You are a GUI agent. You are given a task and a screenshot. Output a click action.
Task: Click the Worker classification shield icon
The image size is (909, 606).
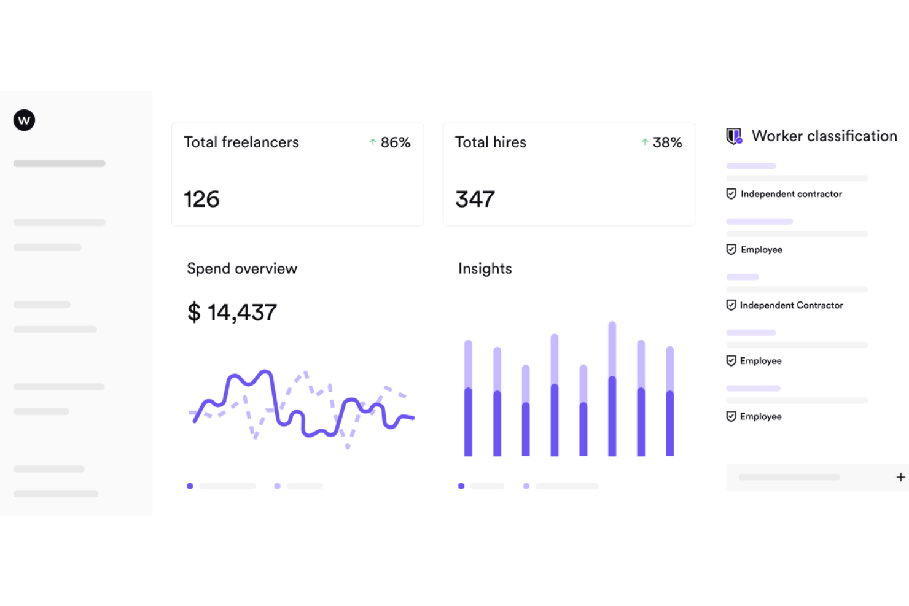coord(734,136)
